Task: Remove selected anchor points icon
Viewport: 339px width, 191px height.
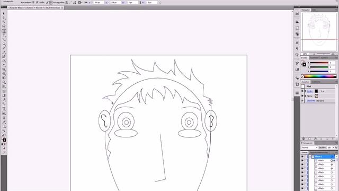Action: pyautogui.click(x=67, y=2)
